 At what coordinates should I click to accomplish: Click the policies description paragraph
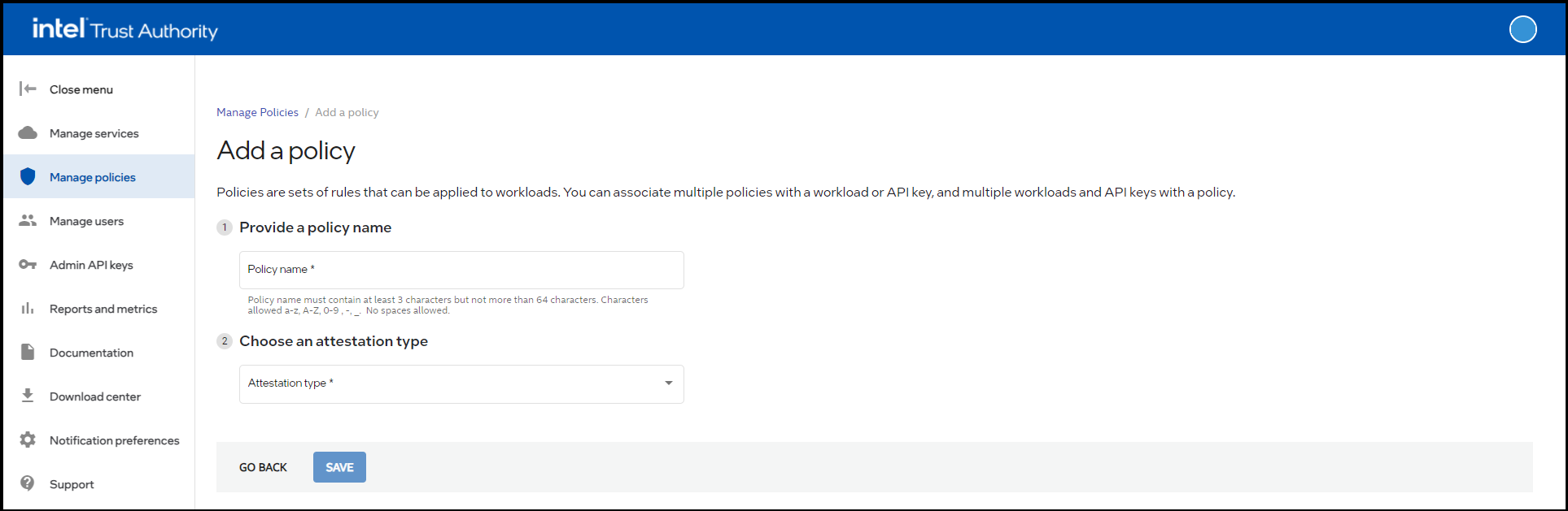[x=726, y=193]
